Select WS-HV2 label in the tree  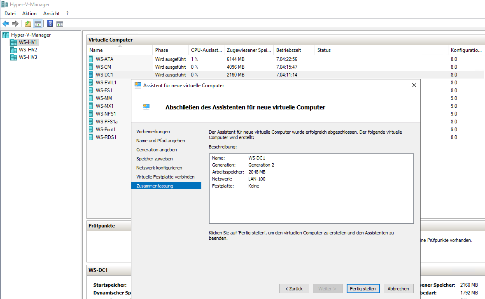point(28,50)
